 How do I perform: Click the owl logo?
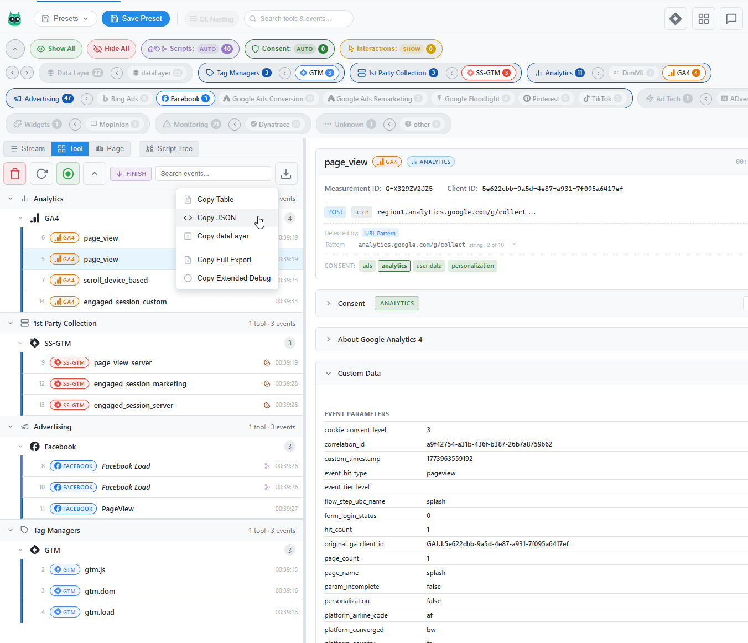(14, 18)
